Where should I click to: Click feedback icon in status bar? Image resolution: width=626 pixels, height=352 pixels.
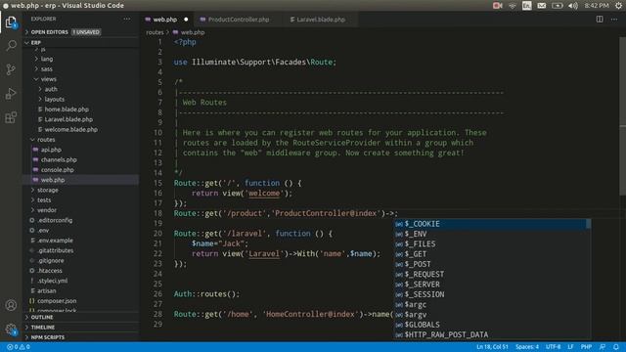(603, 347)
